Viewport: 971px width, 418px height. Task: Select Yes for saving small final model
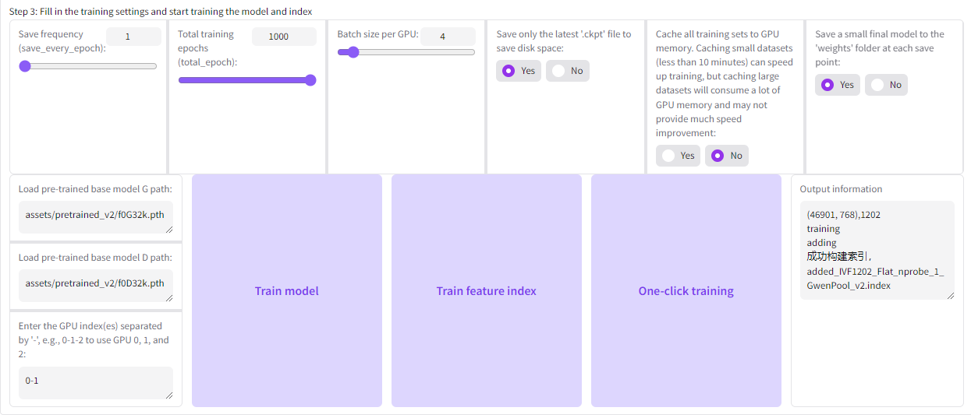pyautogui.click(x=837, y=85)
